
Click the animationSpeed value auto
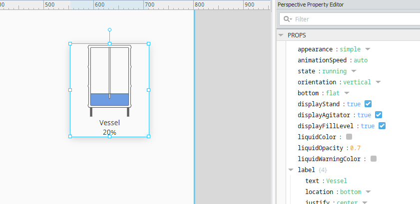tap(361, 60)
